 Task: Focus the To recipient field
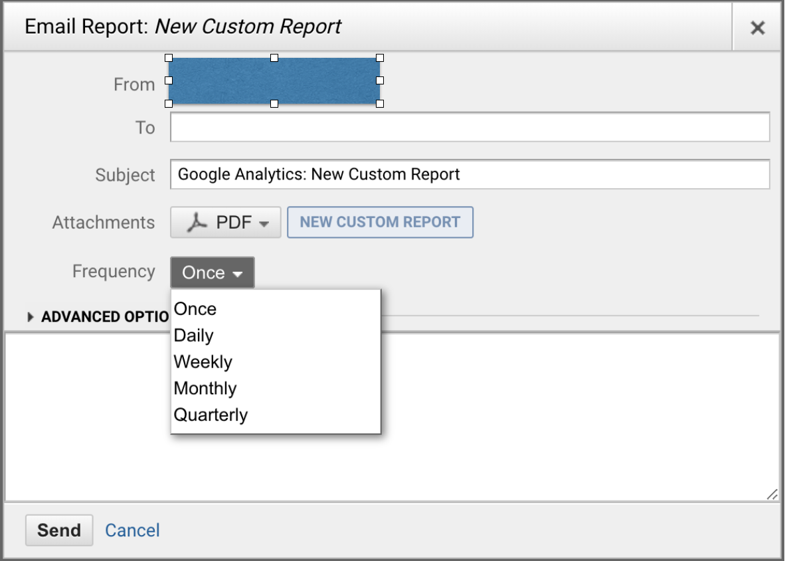(470, 127)
